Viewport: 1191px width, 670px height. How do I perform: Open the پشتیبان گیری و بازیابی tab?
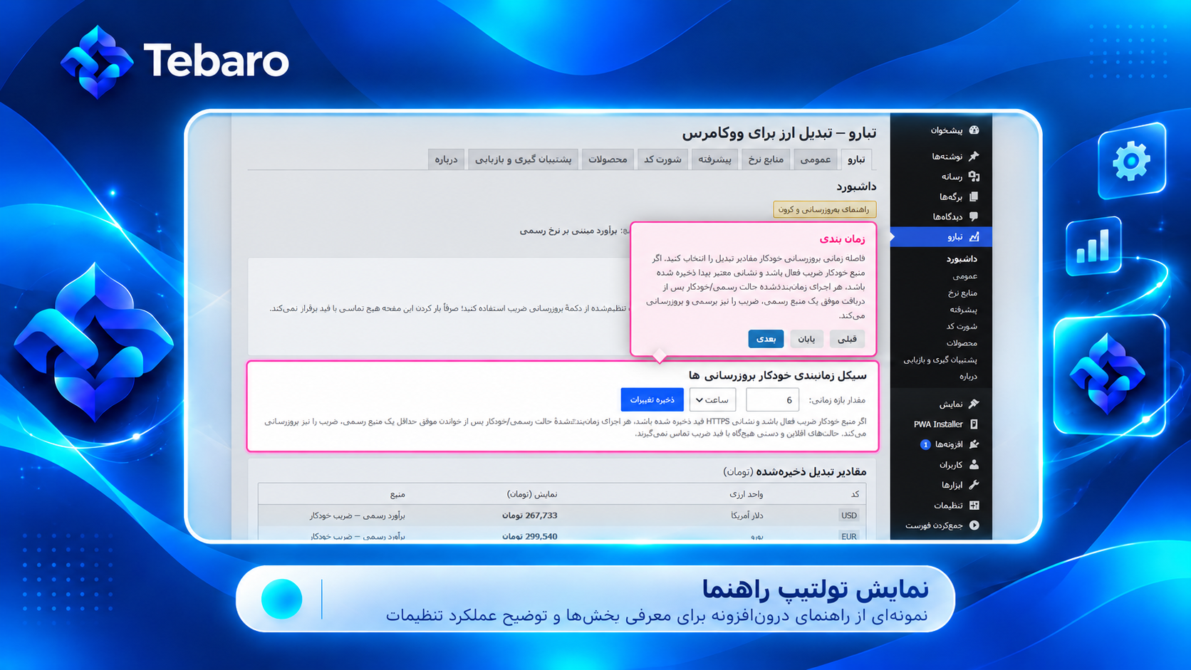pos(524,159)
